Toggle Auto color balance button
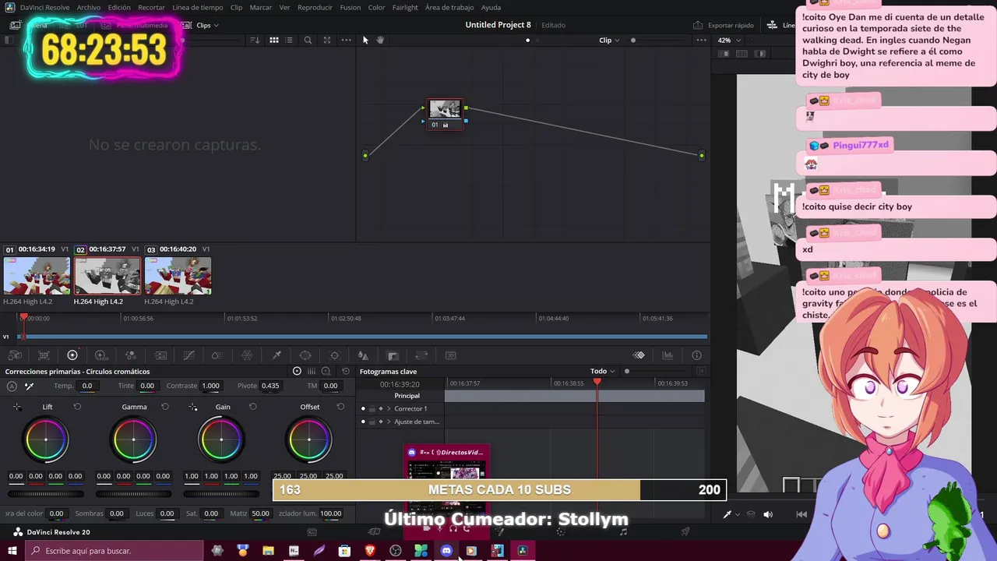This screenshot has width=997, height=561. coord(12,386)
